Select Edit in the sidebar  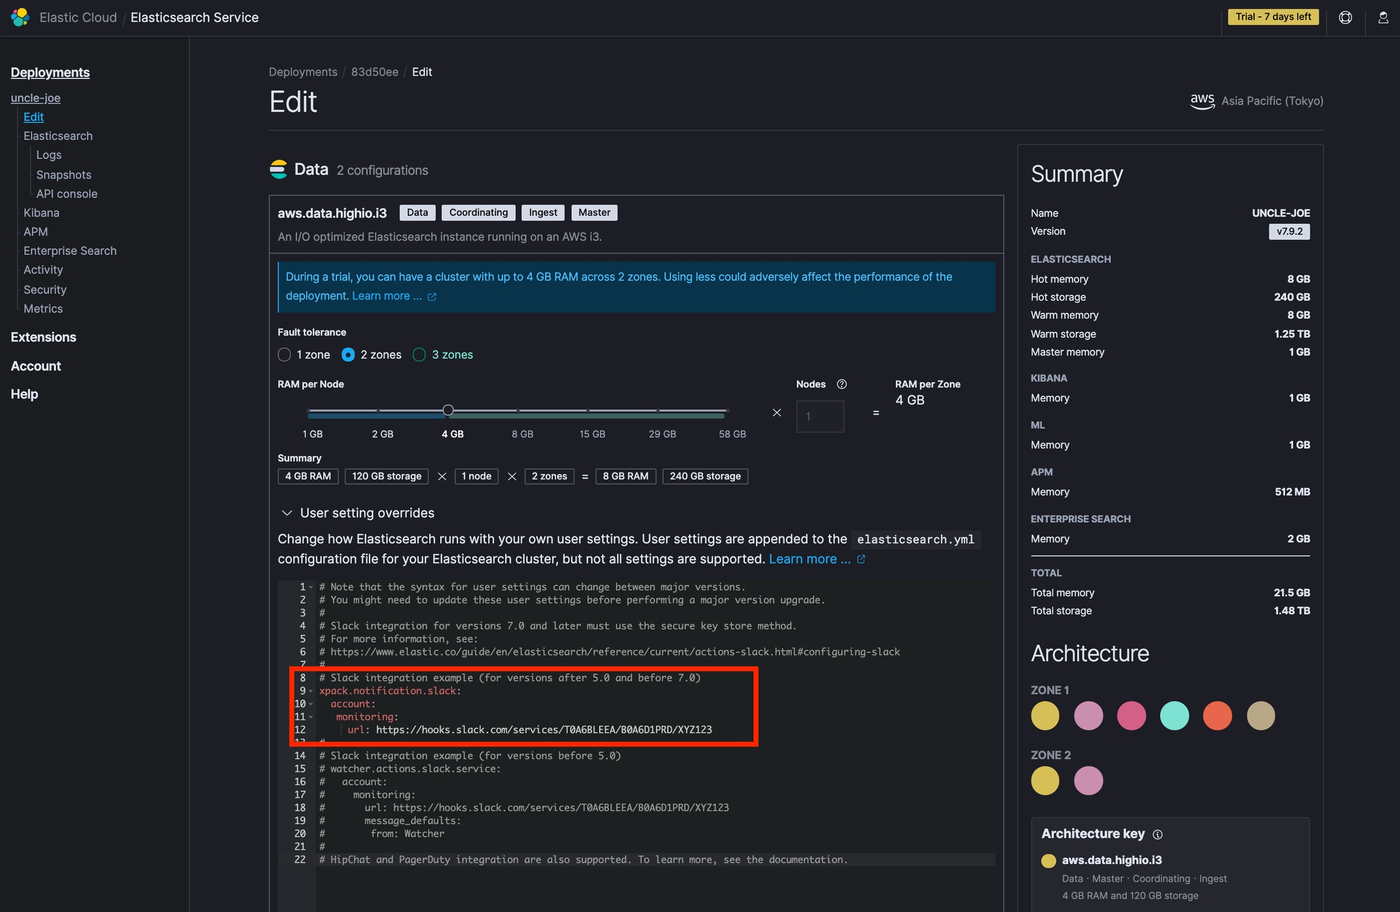(33, 117)
